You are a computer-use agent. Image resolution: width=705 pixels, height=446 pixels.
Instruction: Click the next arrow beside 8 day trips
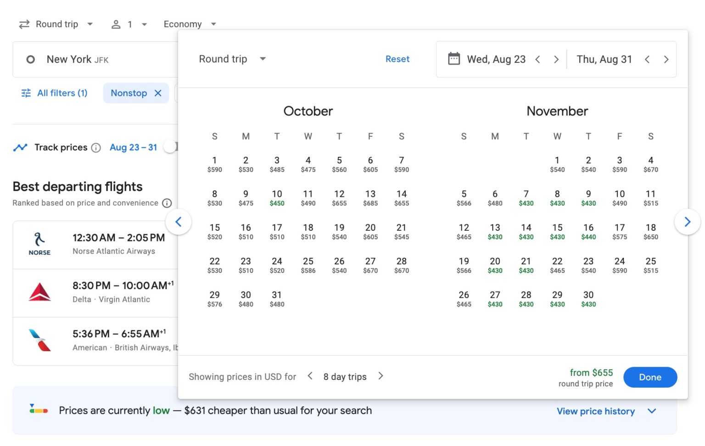380,376
